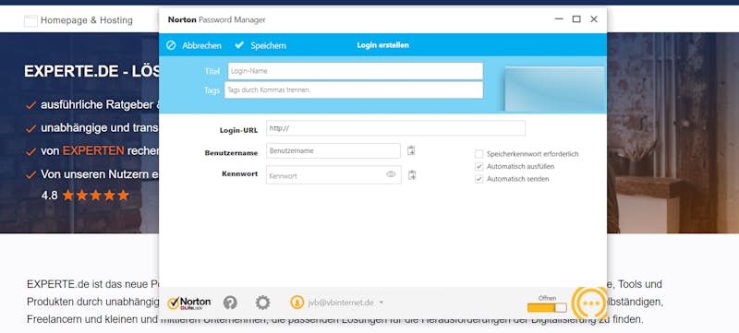Uncheck Automatisch senden
The image size is (739, 333).
click(x=479, y=179)
